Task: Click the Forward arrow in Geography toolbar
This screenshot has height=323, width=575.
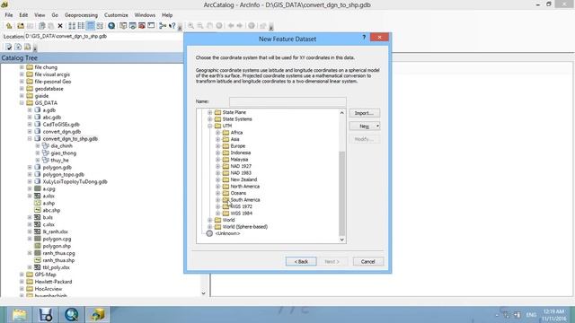Action: click(240, 26)
